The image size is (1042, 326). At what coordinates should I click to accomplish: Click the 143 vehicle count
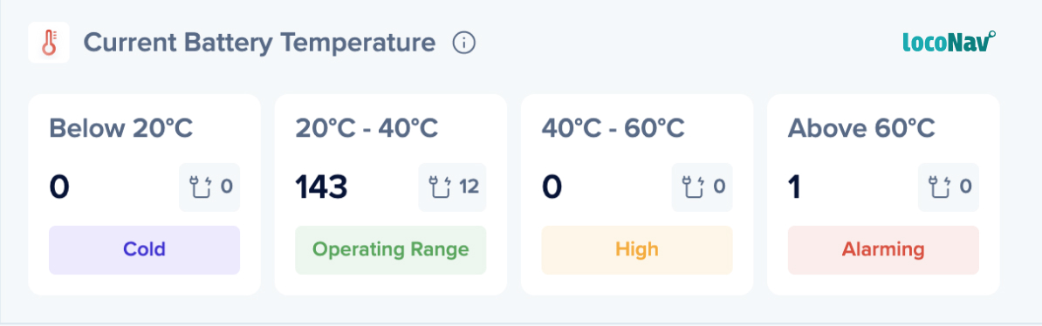pyautogui.click(x=322, y=188)
